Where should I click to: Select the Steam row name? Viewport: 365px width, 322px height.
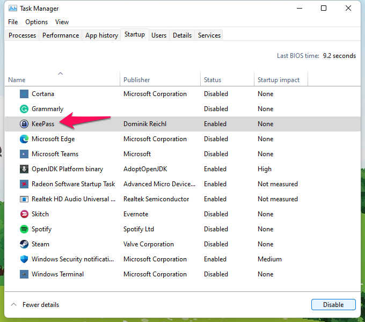click(x=40, y=244)
